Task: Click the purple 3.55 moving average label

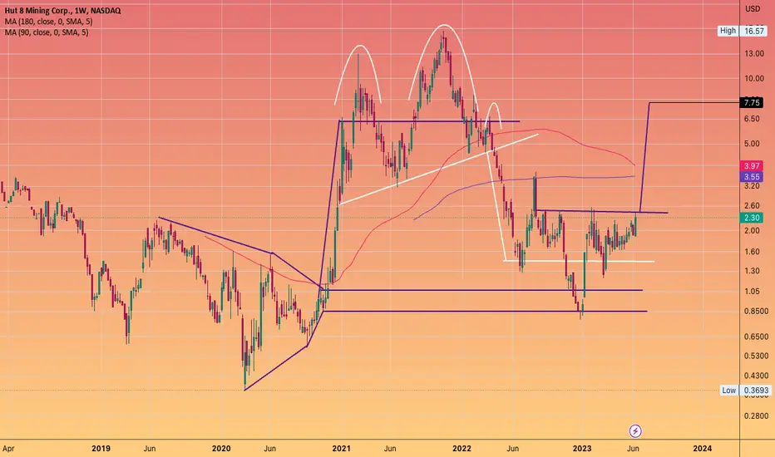Action: click(751, 177)
